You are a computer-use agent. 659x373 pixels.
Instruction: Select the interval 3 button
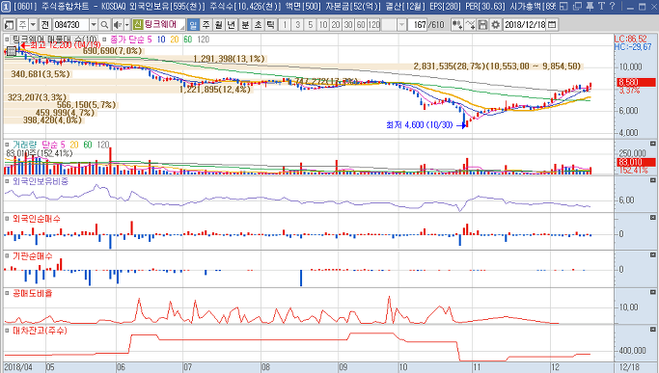coord(297,25)
